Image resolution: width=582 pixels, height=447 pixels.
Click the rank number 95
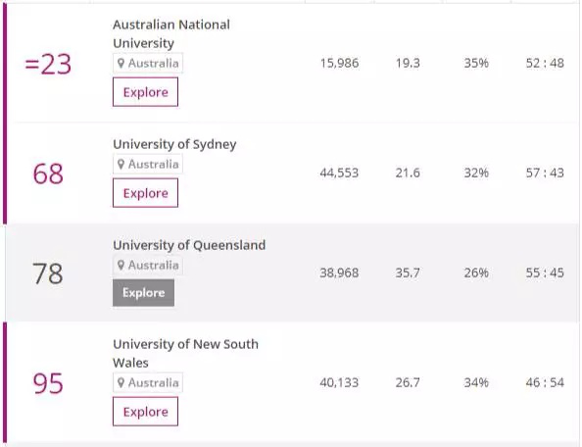tap(48, 383)
